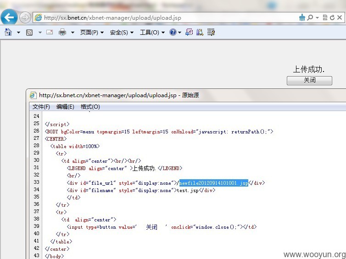Expand the address bar search dropdown arrow
346x259 pixels.
[317, 17]
